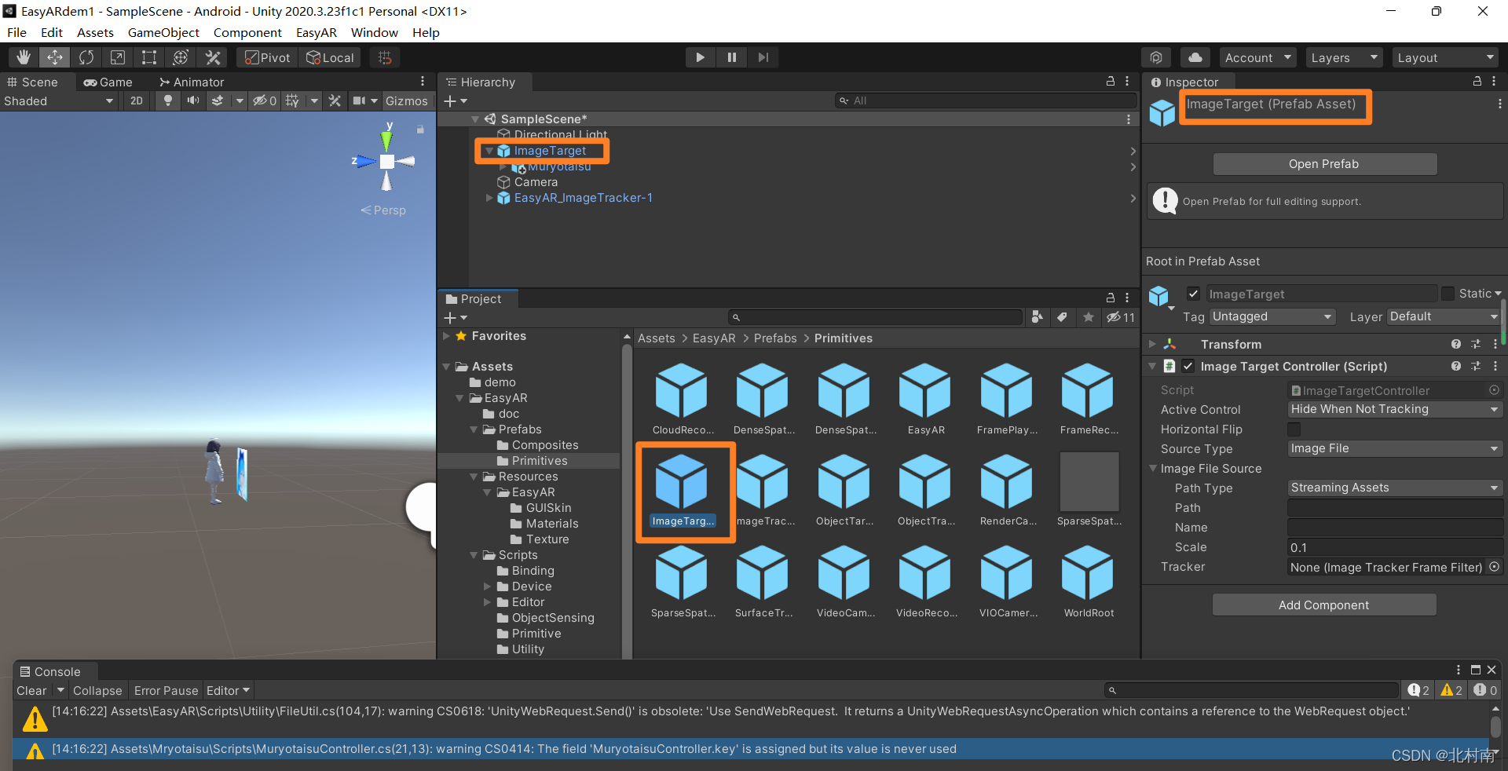The width and height of the screenshot is (1508, 771).
Task: Click the Scale input field
Action: (1395, 547)
